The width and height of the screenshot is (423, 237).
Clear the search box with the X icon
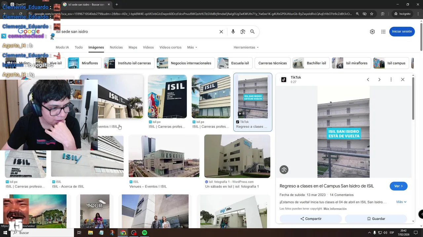221,32
